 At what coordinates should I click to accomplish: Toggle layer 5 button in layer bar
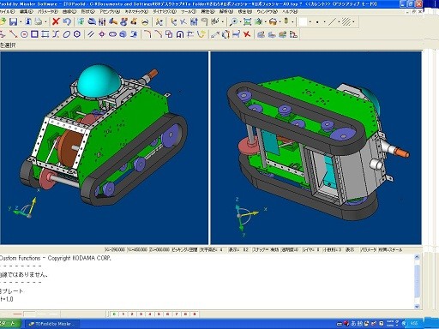(159, 314)
